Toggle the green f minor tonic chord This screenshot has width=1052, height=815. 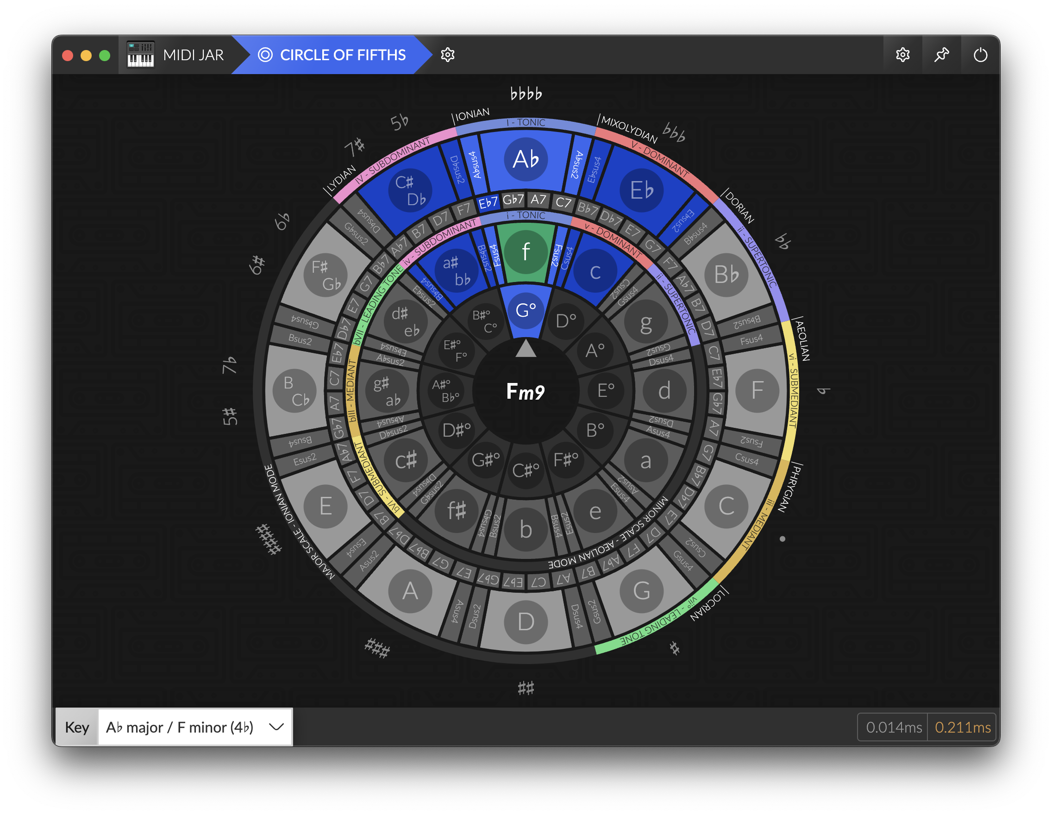pos(526,252)
